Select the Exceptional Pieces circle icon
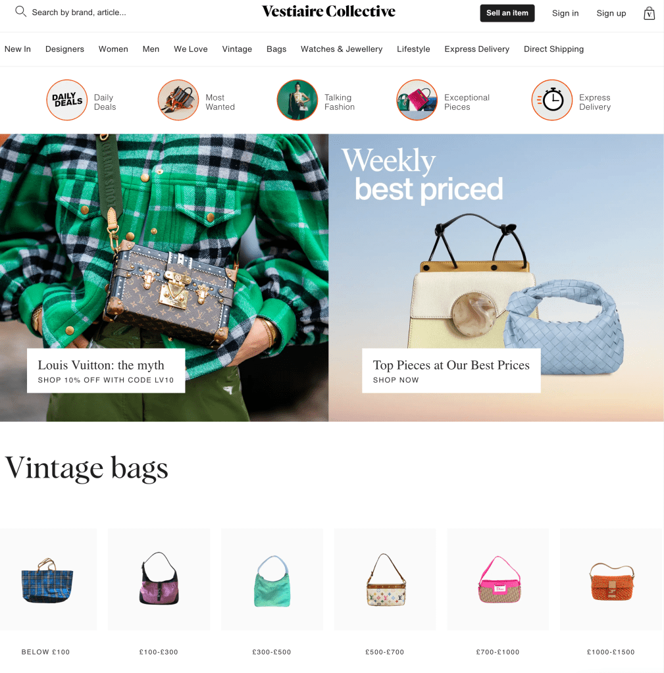 417,100
